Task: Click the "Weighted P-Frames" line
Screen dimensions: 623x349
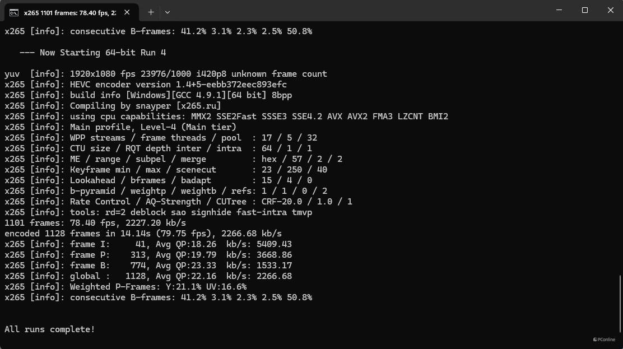Action: coord(125,287)
